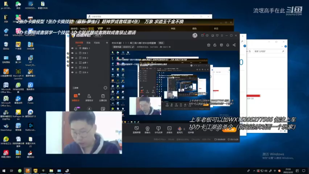
Task: Open 房管助手 tool
Action: click(x=89, y=98)
